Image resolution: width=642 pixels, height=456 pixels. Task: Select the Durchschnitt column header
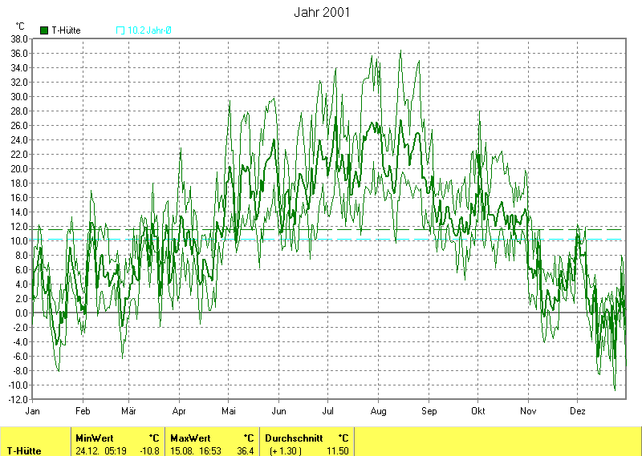pos(294,438)
